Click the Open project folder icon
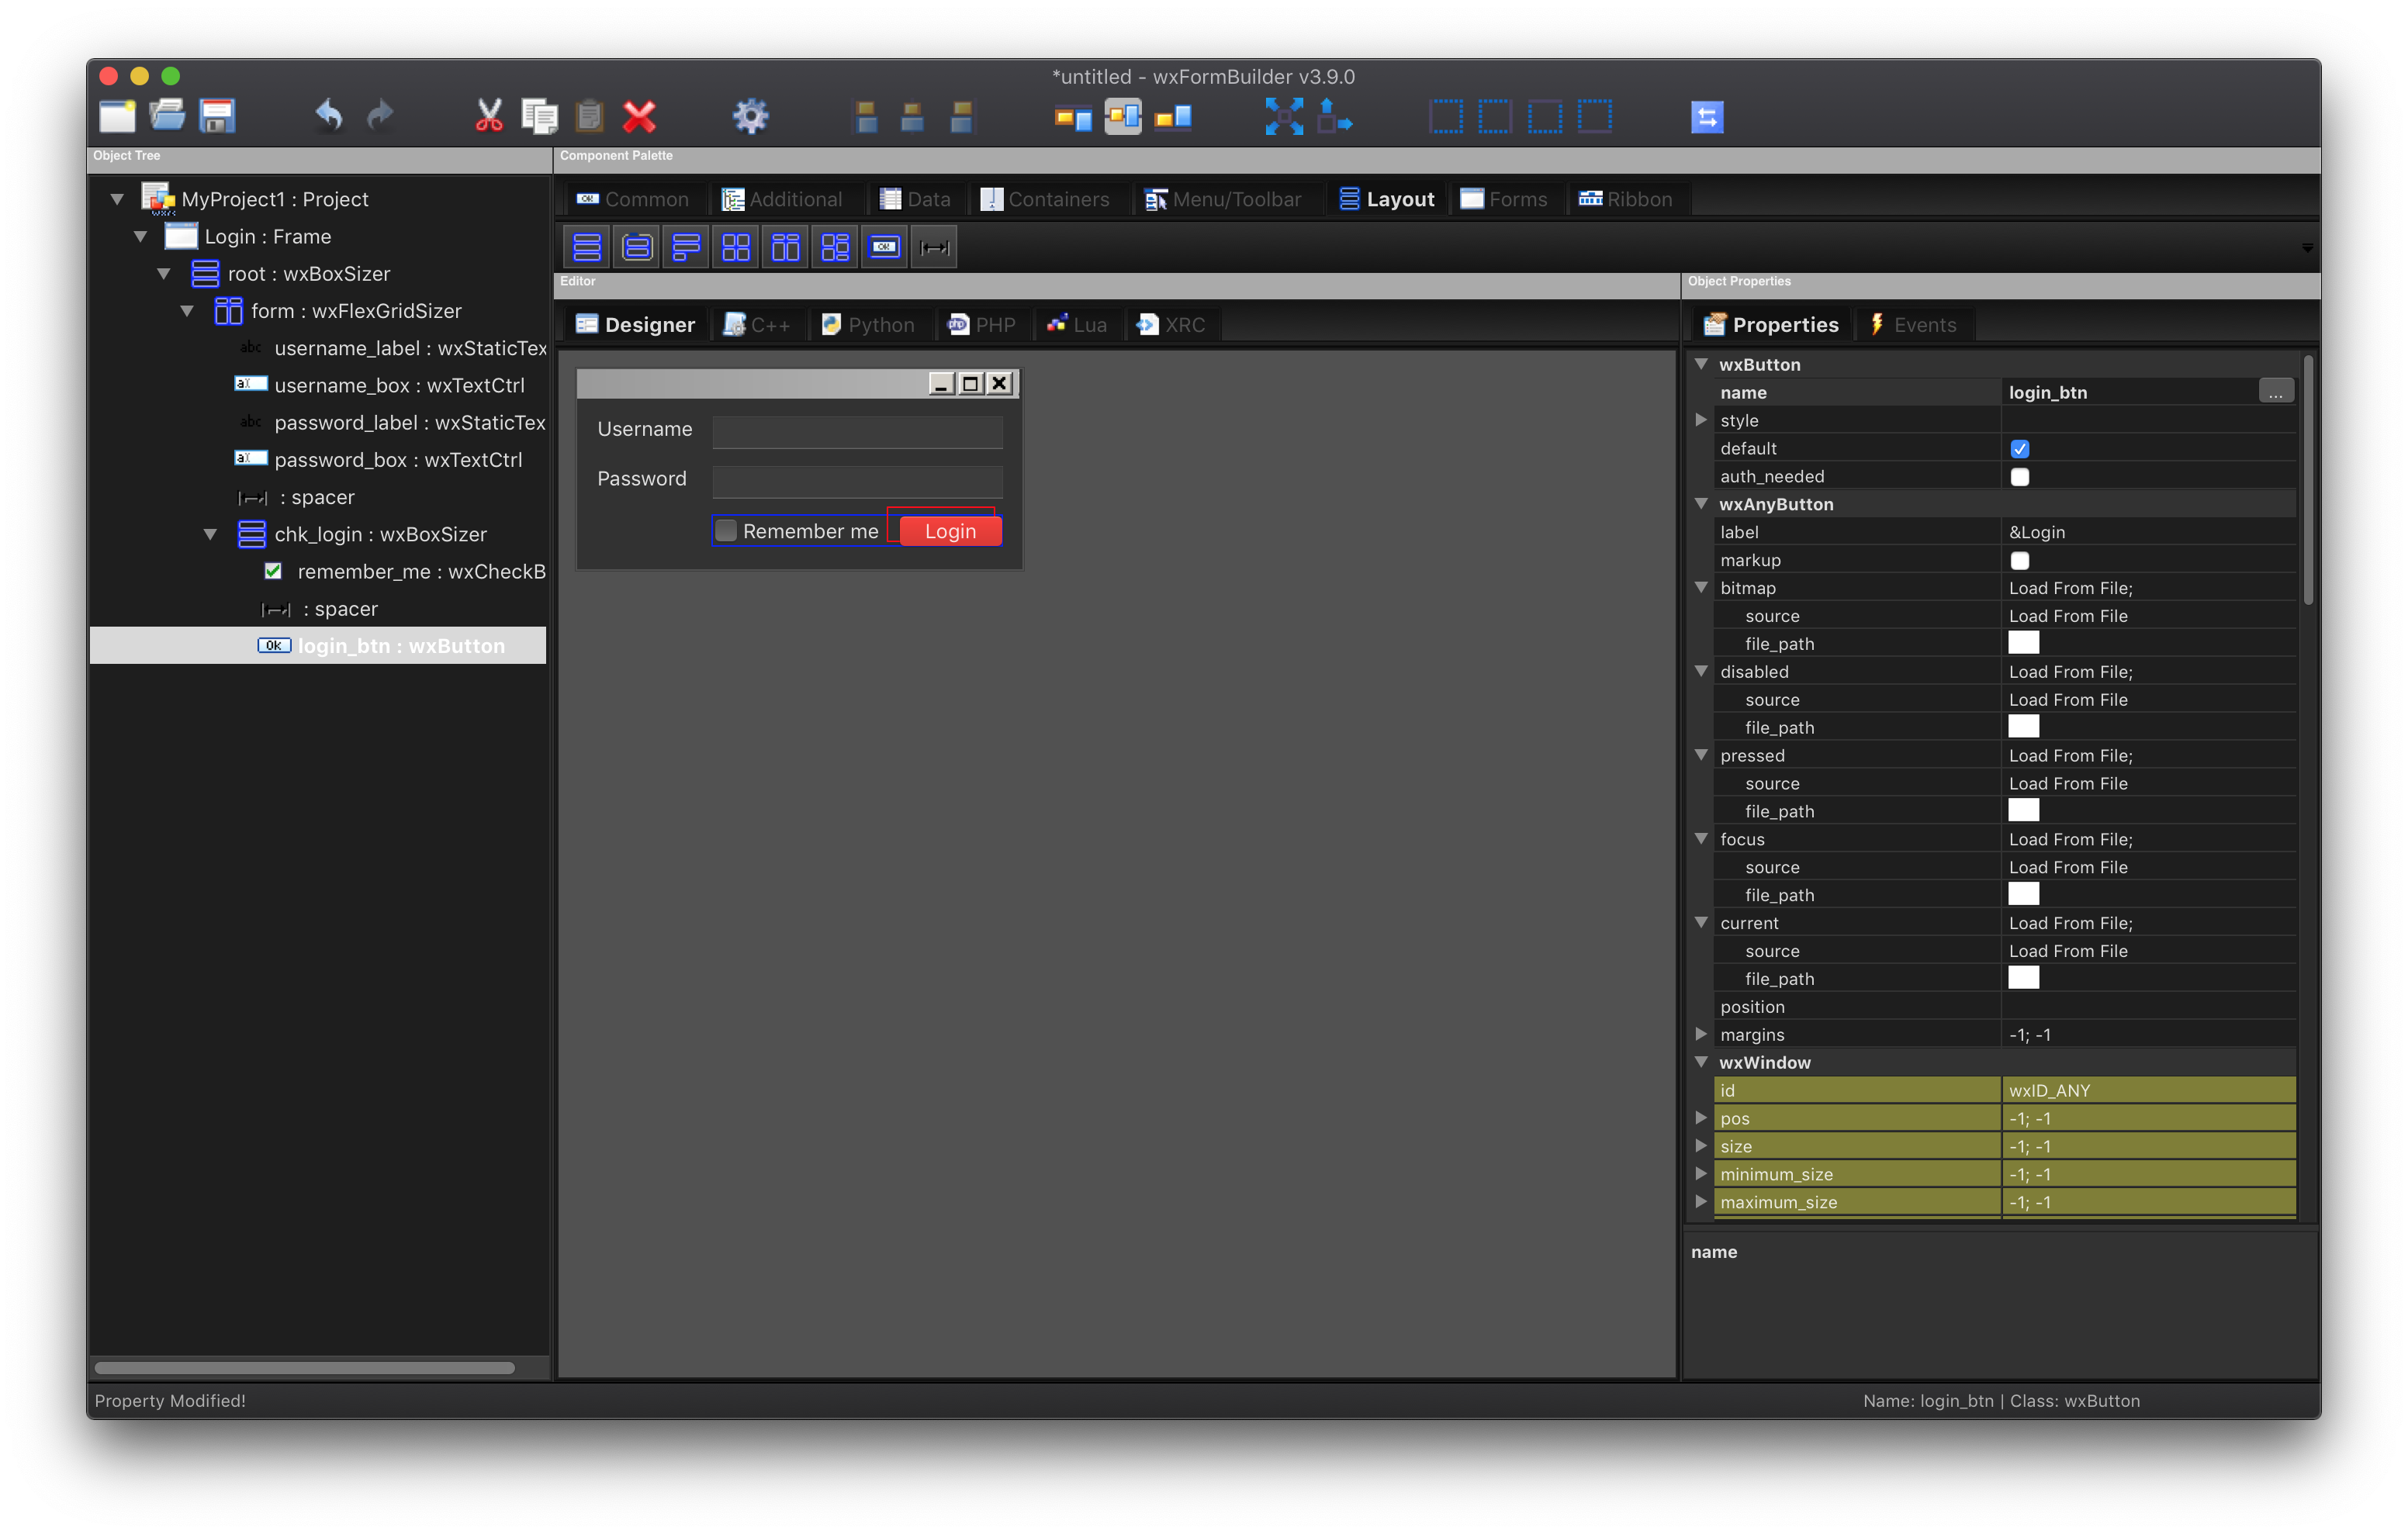 (x=167, y=116)
